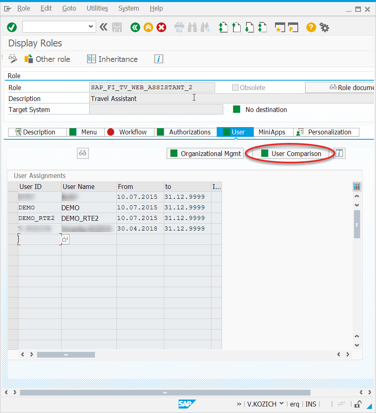Click the Role name field SAP_FI_TV_WEB_ASSISTANT_2
376x413 pixels.
pyautogui.click(x=152, y=88)
